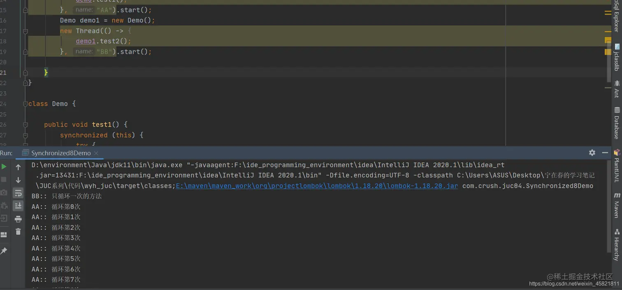Image resolution: width=622 pixels, height=290 pixels.
Task: Collapse the code fold at line 19
Action: (26, 52)
